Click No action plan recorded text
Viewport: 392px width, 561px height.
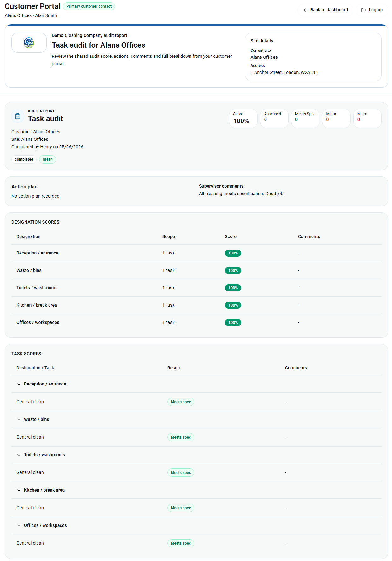pyautogui.click(x=36, y=196)
